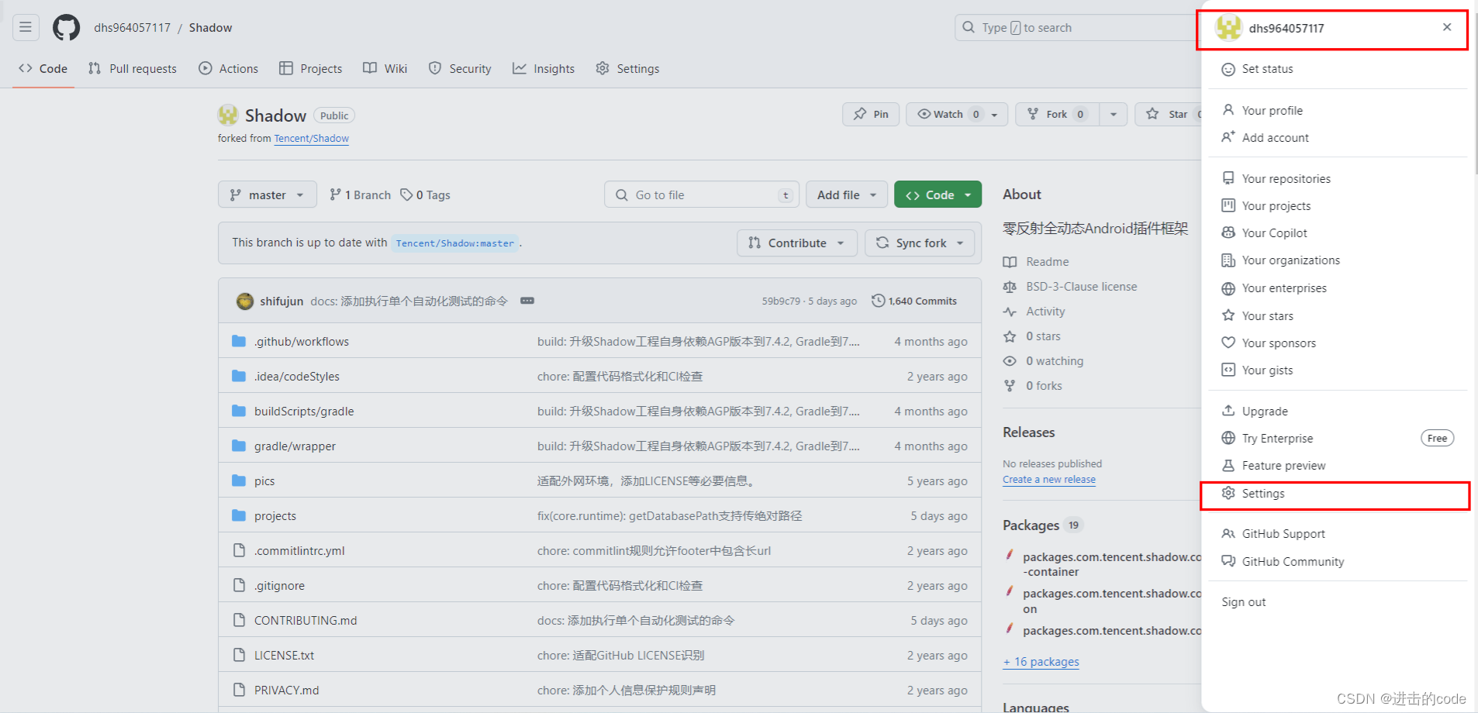Open the .gitignore file
Image resolution: width=1478 pixels, height=713 pixels.
coord(279,585)
